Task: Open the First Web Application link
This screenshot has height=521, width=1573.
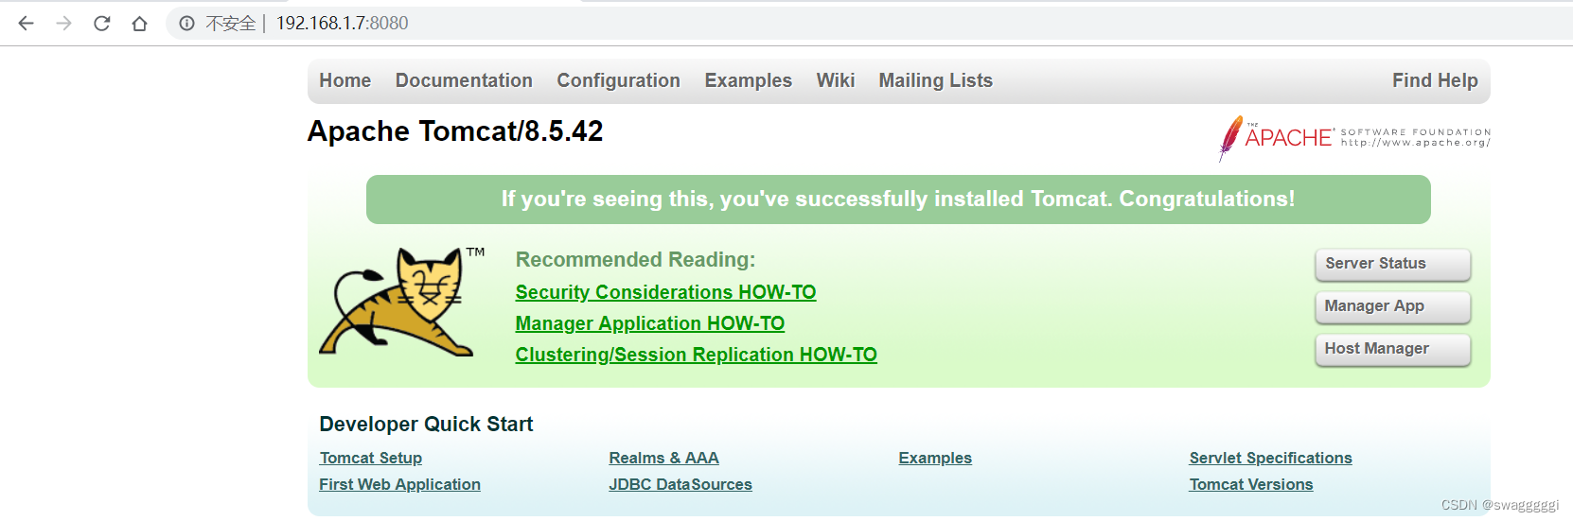Action: point(399,485)
